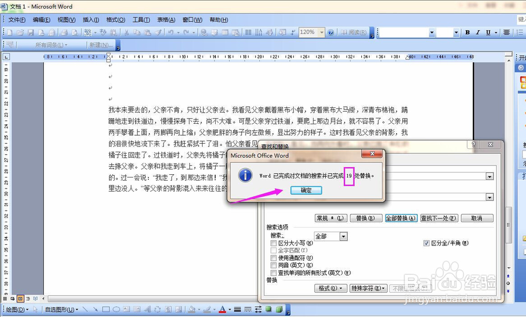Click the Paste clipboard icon
Screen dimensions: 526x317
point(147,33)
